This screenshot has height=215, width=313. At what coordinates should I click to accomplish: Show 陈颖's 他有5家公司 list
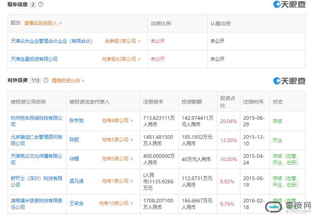tap(117, 140)
